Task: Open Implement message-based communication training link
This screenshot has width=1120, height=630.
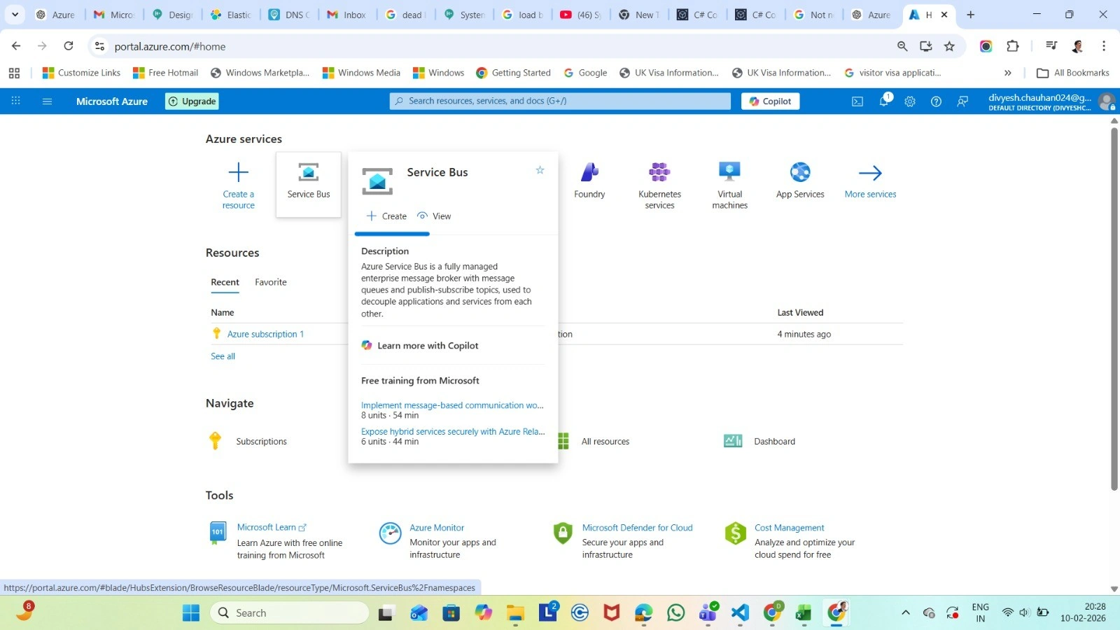Action: (x=452, y=405)
